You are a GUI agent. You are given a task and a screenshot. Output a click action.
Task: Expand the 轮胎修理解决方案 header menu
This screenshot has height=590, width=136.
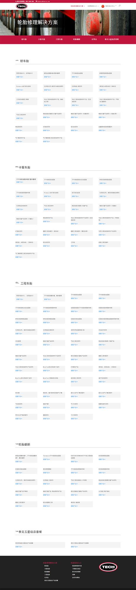78,6
